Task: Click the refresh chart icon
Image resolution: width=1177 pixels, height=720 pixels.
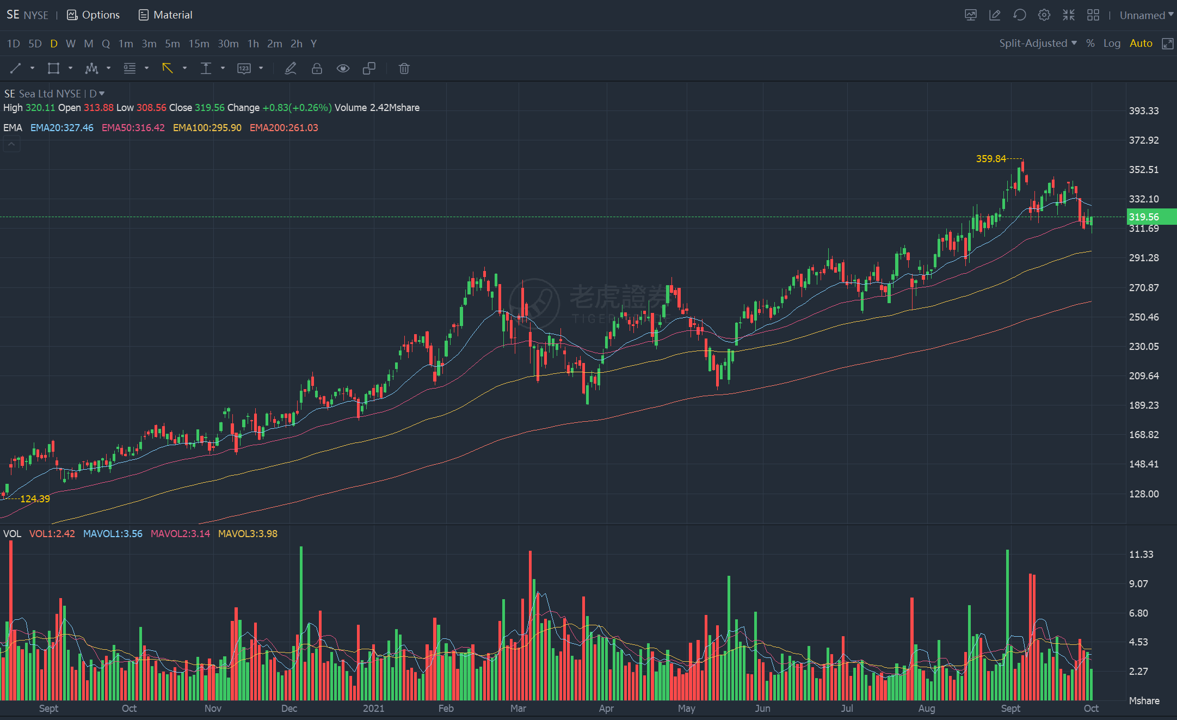Action: 1019,15
